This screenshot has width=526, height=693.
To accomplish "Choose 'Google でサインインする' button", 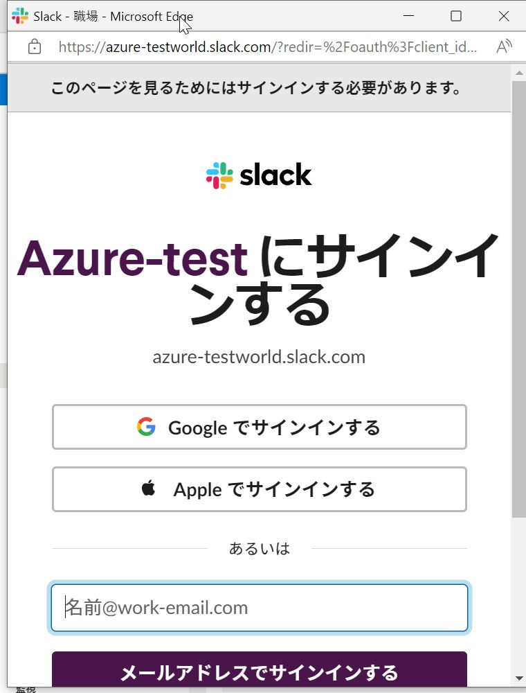I will click(x=260, y=427).
